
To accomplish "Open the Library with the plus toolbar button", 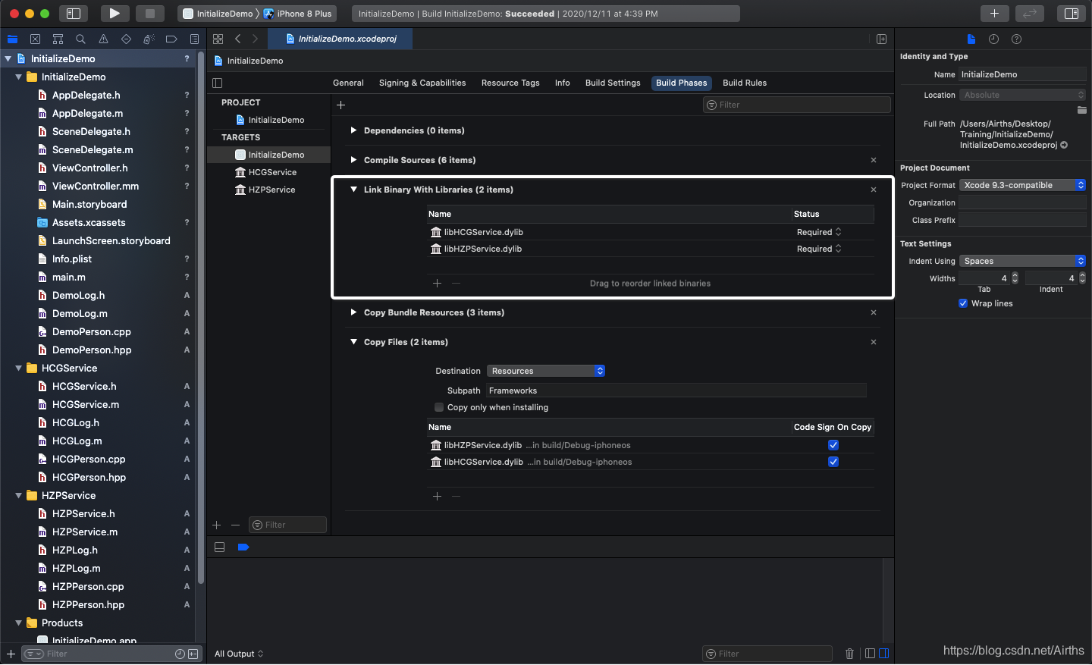I will point(994,13).
